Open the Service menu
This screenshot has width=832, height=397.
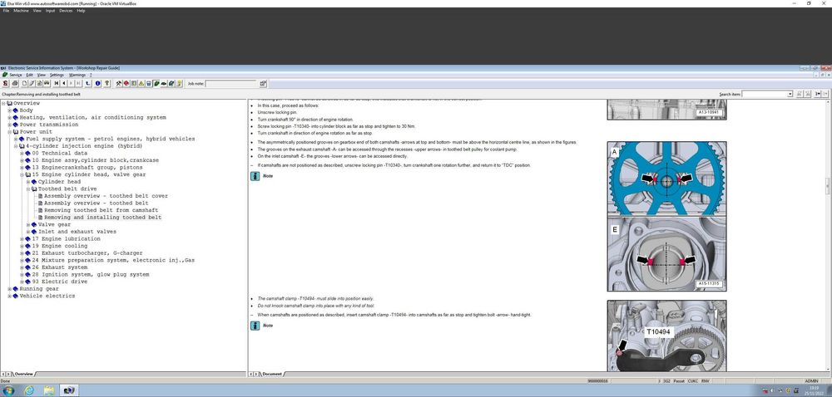coord(15,76)
